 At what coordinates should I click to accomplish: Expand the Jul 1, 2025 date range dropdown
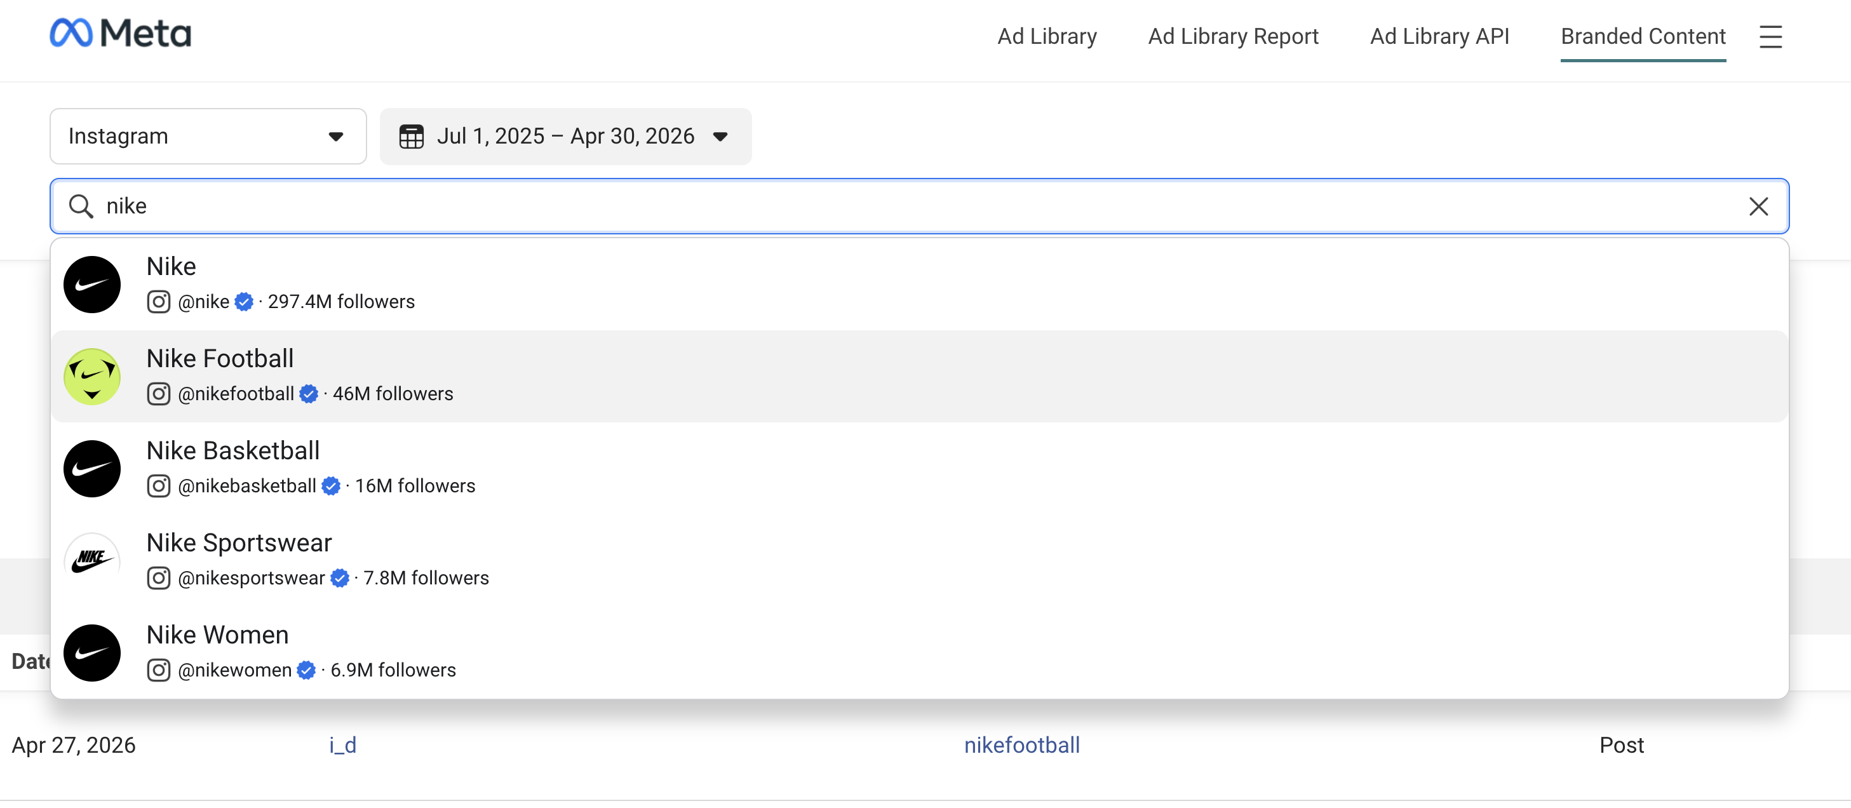click(x=565, y=137)
